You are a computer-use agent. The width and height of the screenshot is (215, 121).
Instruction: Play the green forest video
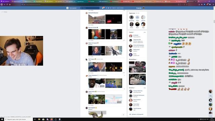click(96, 99)
